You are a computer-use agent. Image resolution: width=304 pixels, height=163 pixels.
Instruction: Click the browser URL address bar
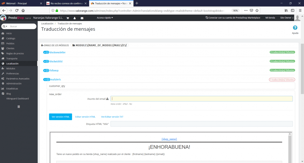tap(142, 11)
